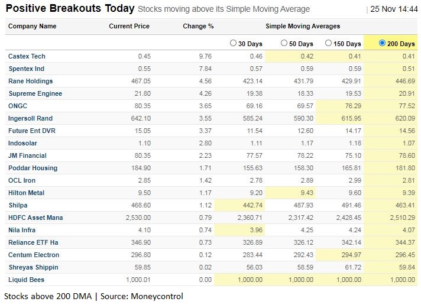Viewport: 421px width, 305px height.
Task: Open the Castex Tech stock link
Action: pyautogui.click(x=27, y=56)
